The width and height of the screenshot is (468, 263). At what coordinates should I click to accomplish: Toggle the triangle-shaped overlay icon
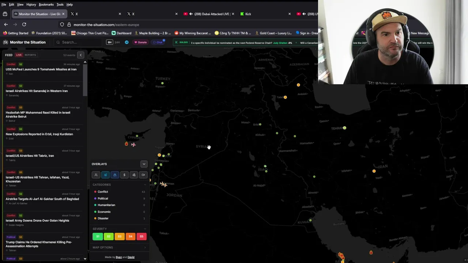134,175
